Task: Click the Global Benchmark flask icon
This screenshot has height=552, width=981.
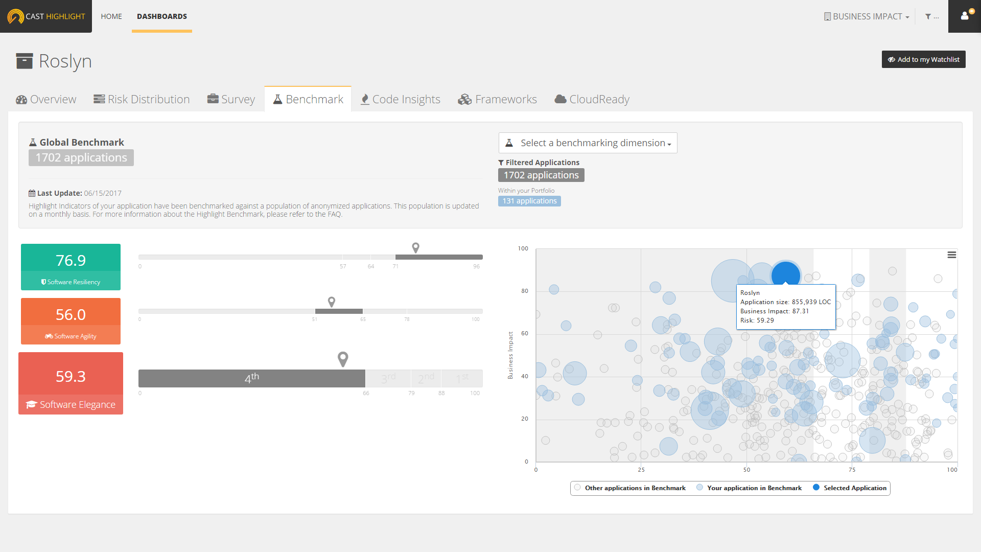Action: pos(33,143)
